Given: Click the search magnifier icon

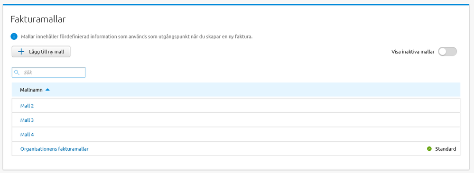Looking at the screenshot, I should pyautogui.click(x=17, y=73).
